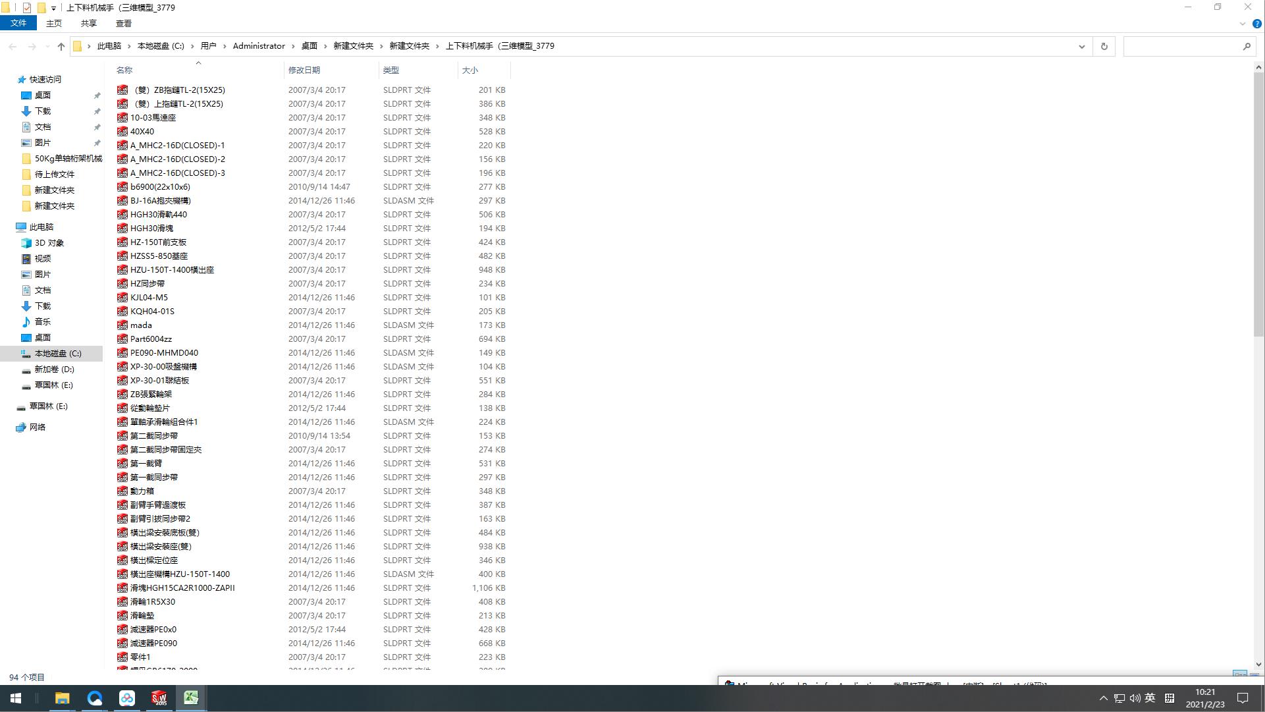
Task: Toggle the IME language indicator 英
Action: point(1150,698)
